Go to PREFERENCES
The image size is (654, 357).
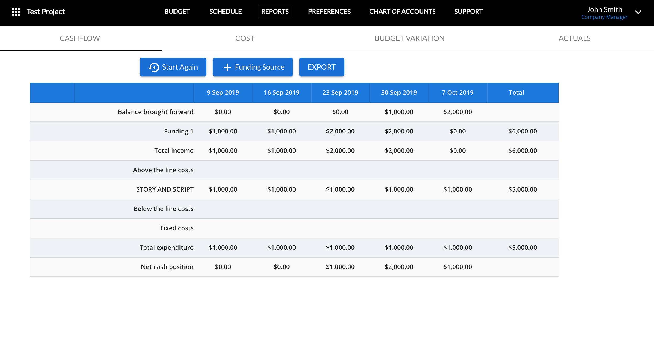(x=329, y=12)
